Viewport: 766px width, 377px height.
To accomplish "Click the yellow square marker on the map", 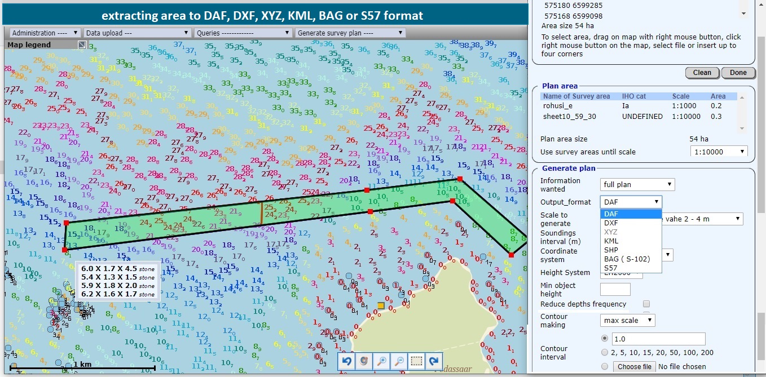I will (x=380, y=305).
